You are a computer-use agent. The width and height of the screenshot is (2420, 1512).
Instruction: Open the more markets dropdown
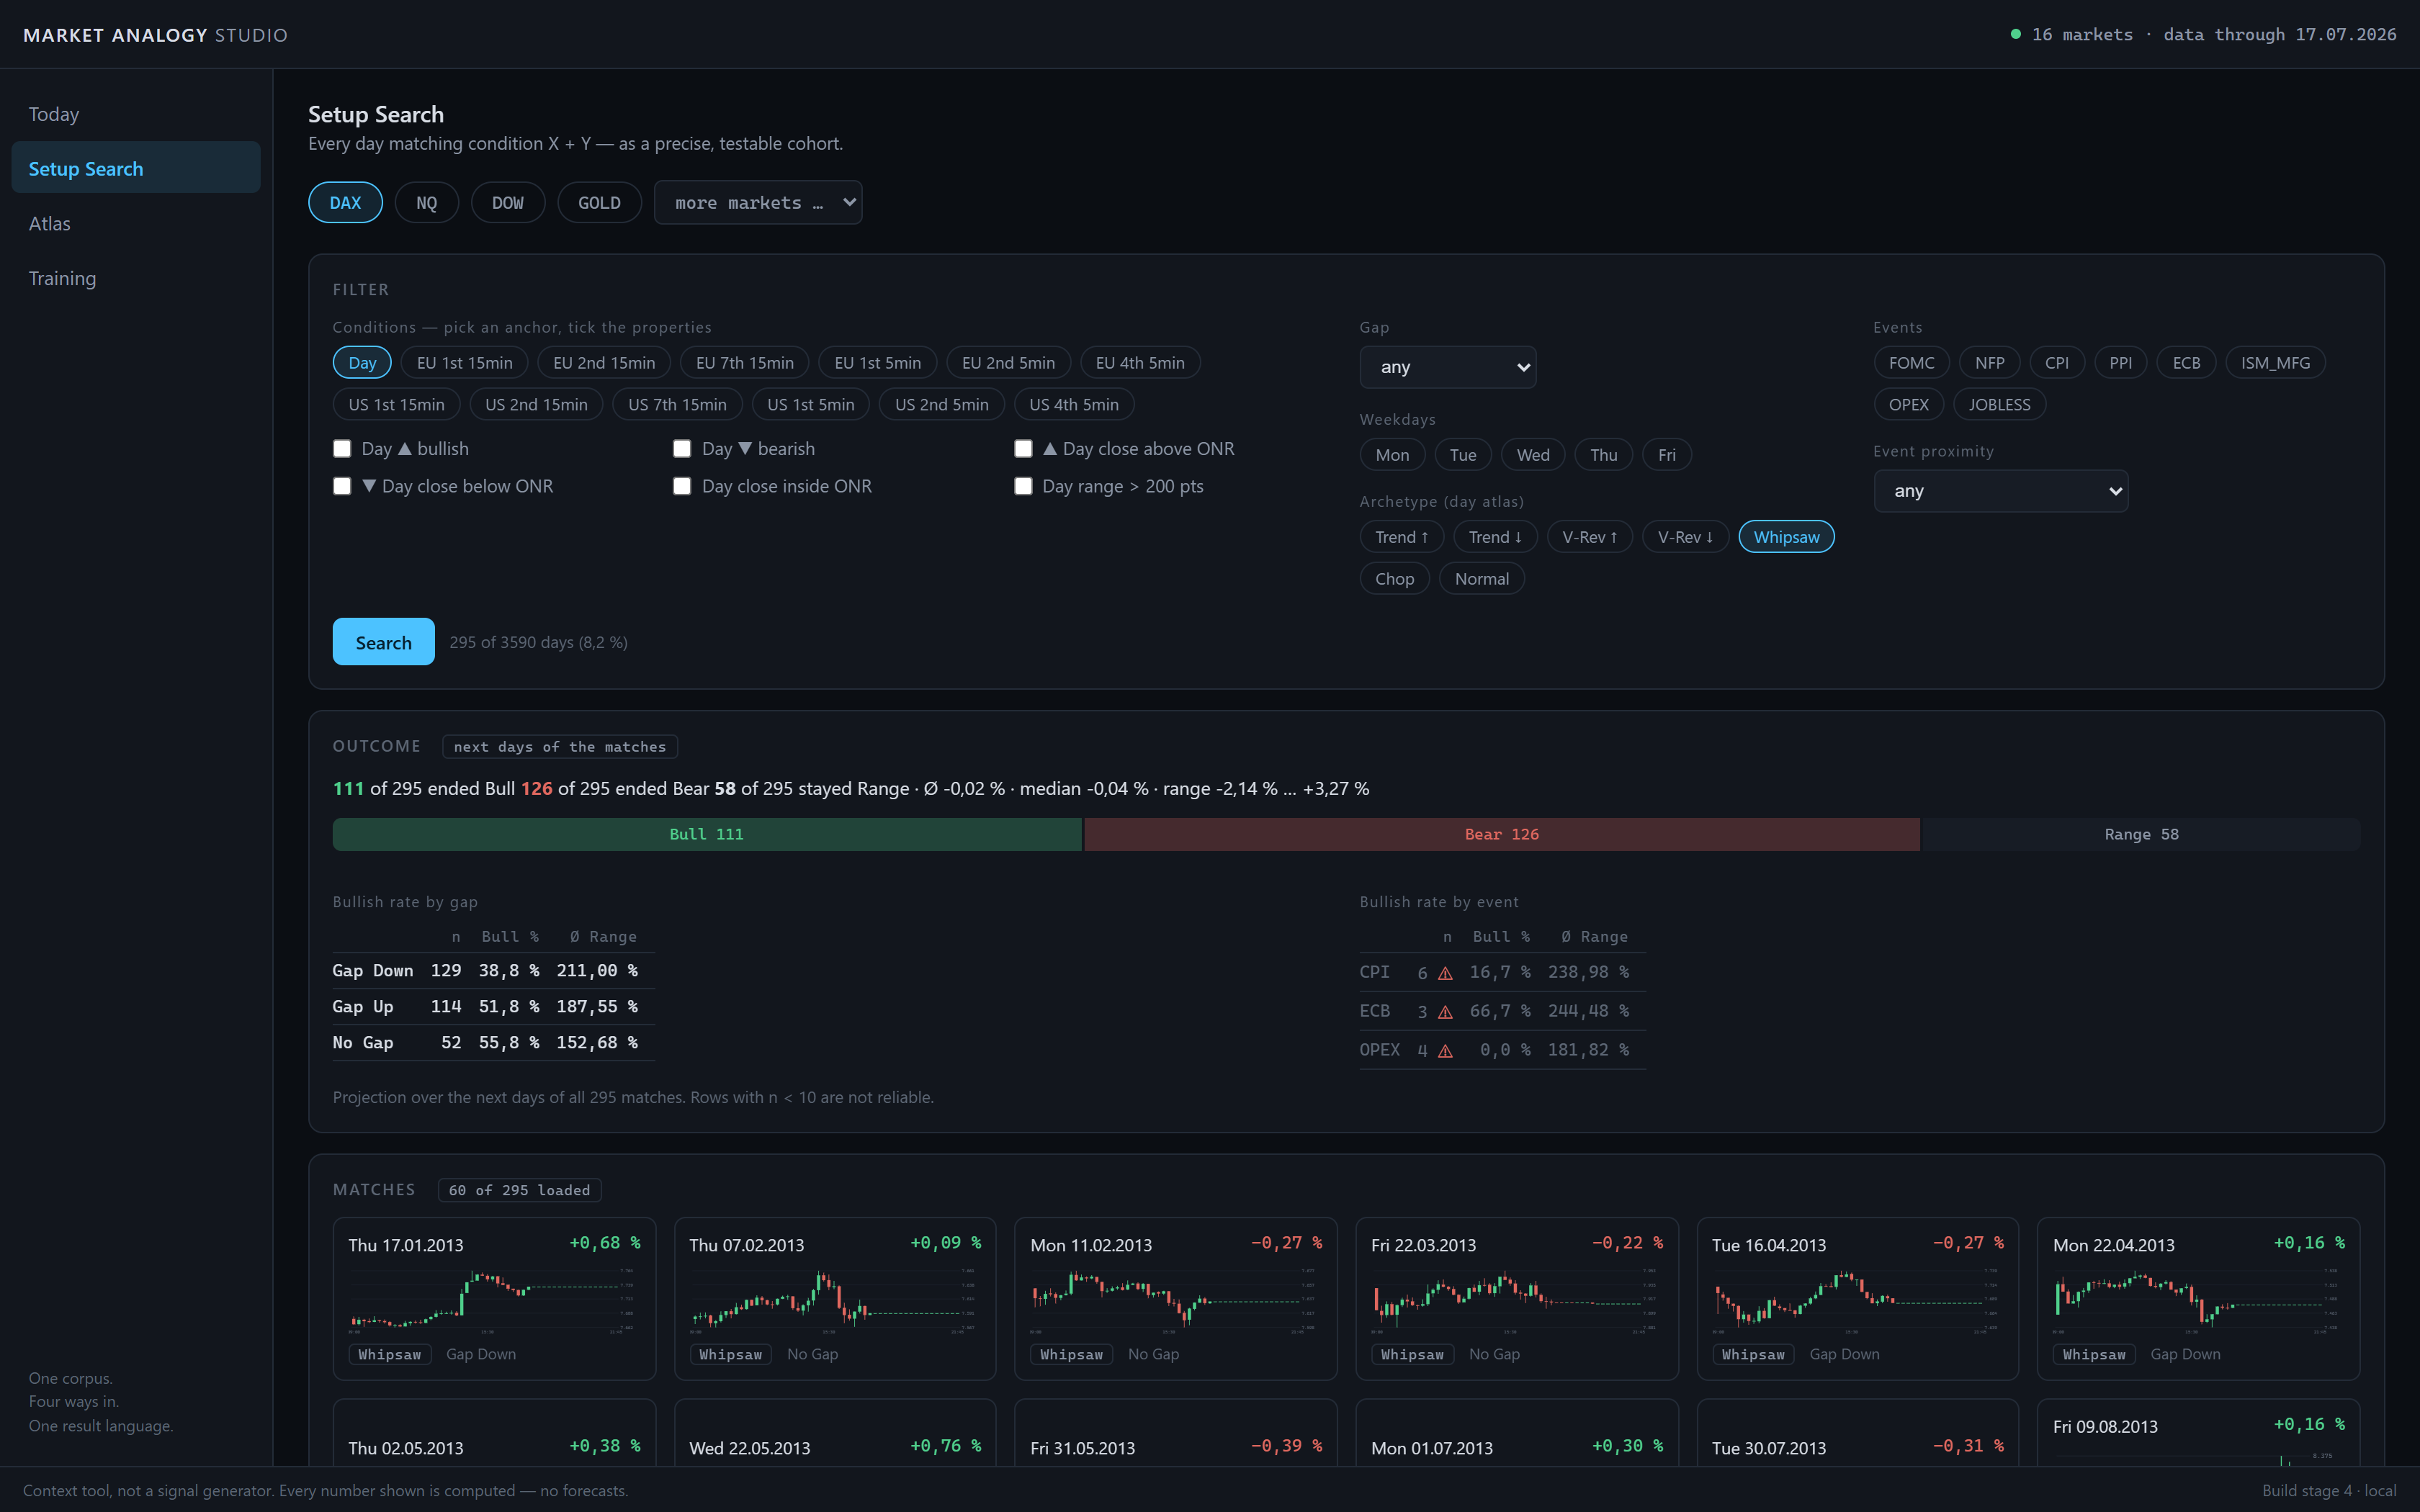tap(758, 203)
